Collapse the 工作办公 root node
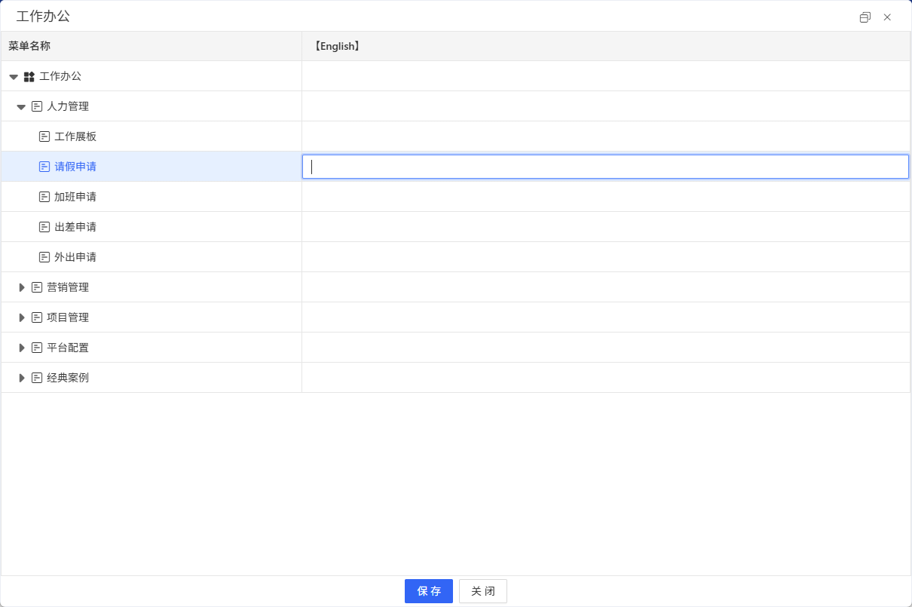Image resolution: width=912 pixels, height=607 pixels. [x=14, y=77]
